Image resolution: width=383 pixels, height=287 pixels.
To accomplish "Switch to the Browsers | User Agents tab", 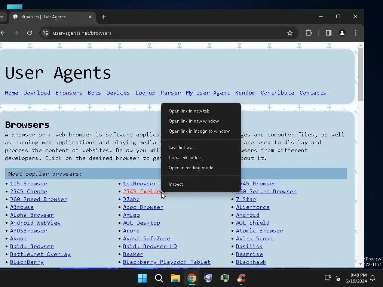I will point(52,17).
